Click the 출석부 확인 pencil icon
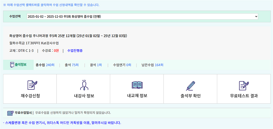The height and width of the screenshot is (129, 273). (191, 86)
